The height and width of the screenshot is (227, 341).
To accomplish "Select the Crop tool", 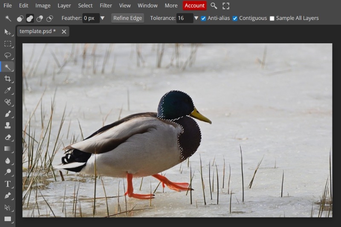I will point(8,79).
